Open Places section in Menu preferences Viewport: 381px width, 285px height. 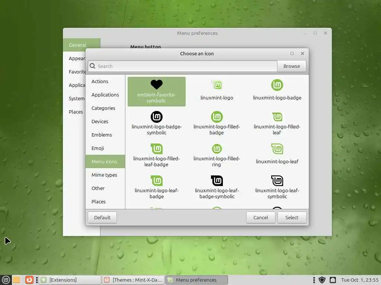coord(76,112)
